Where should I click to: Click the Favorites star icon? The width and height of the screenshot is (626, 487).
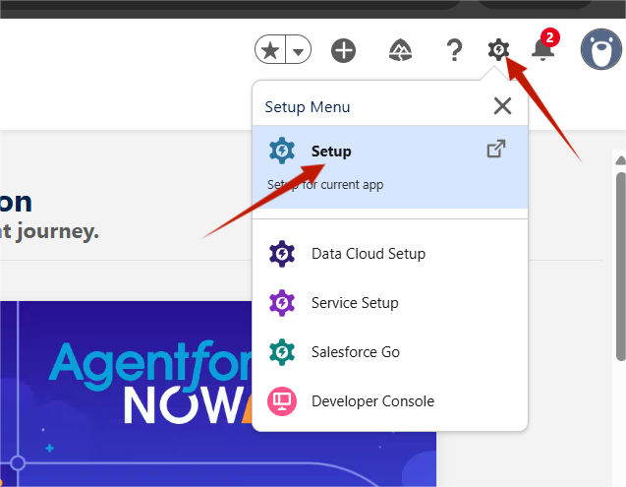(x=270, y=49)
